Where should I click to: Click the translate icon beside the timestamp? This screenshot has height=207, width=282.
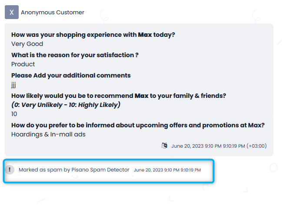click(x=164, y=146)
